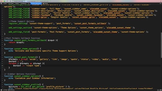Click function name 'sunset_theme_options()'
The height and width of the screenshot is (91, 162).
coord(26,49)
